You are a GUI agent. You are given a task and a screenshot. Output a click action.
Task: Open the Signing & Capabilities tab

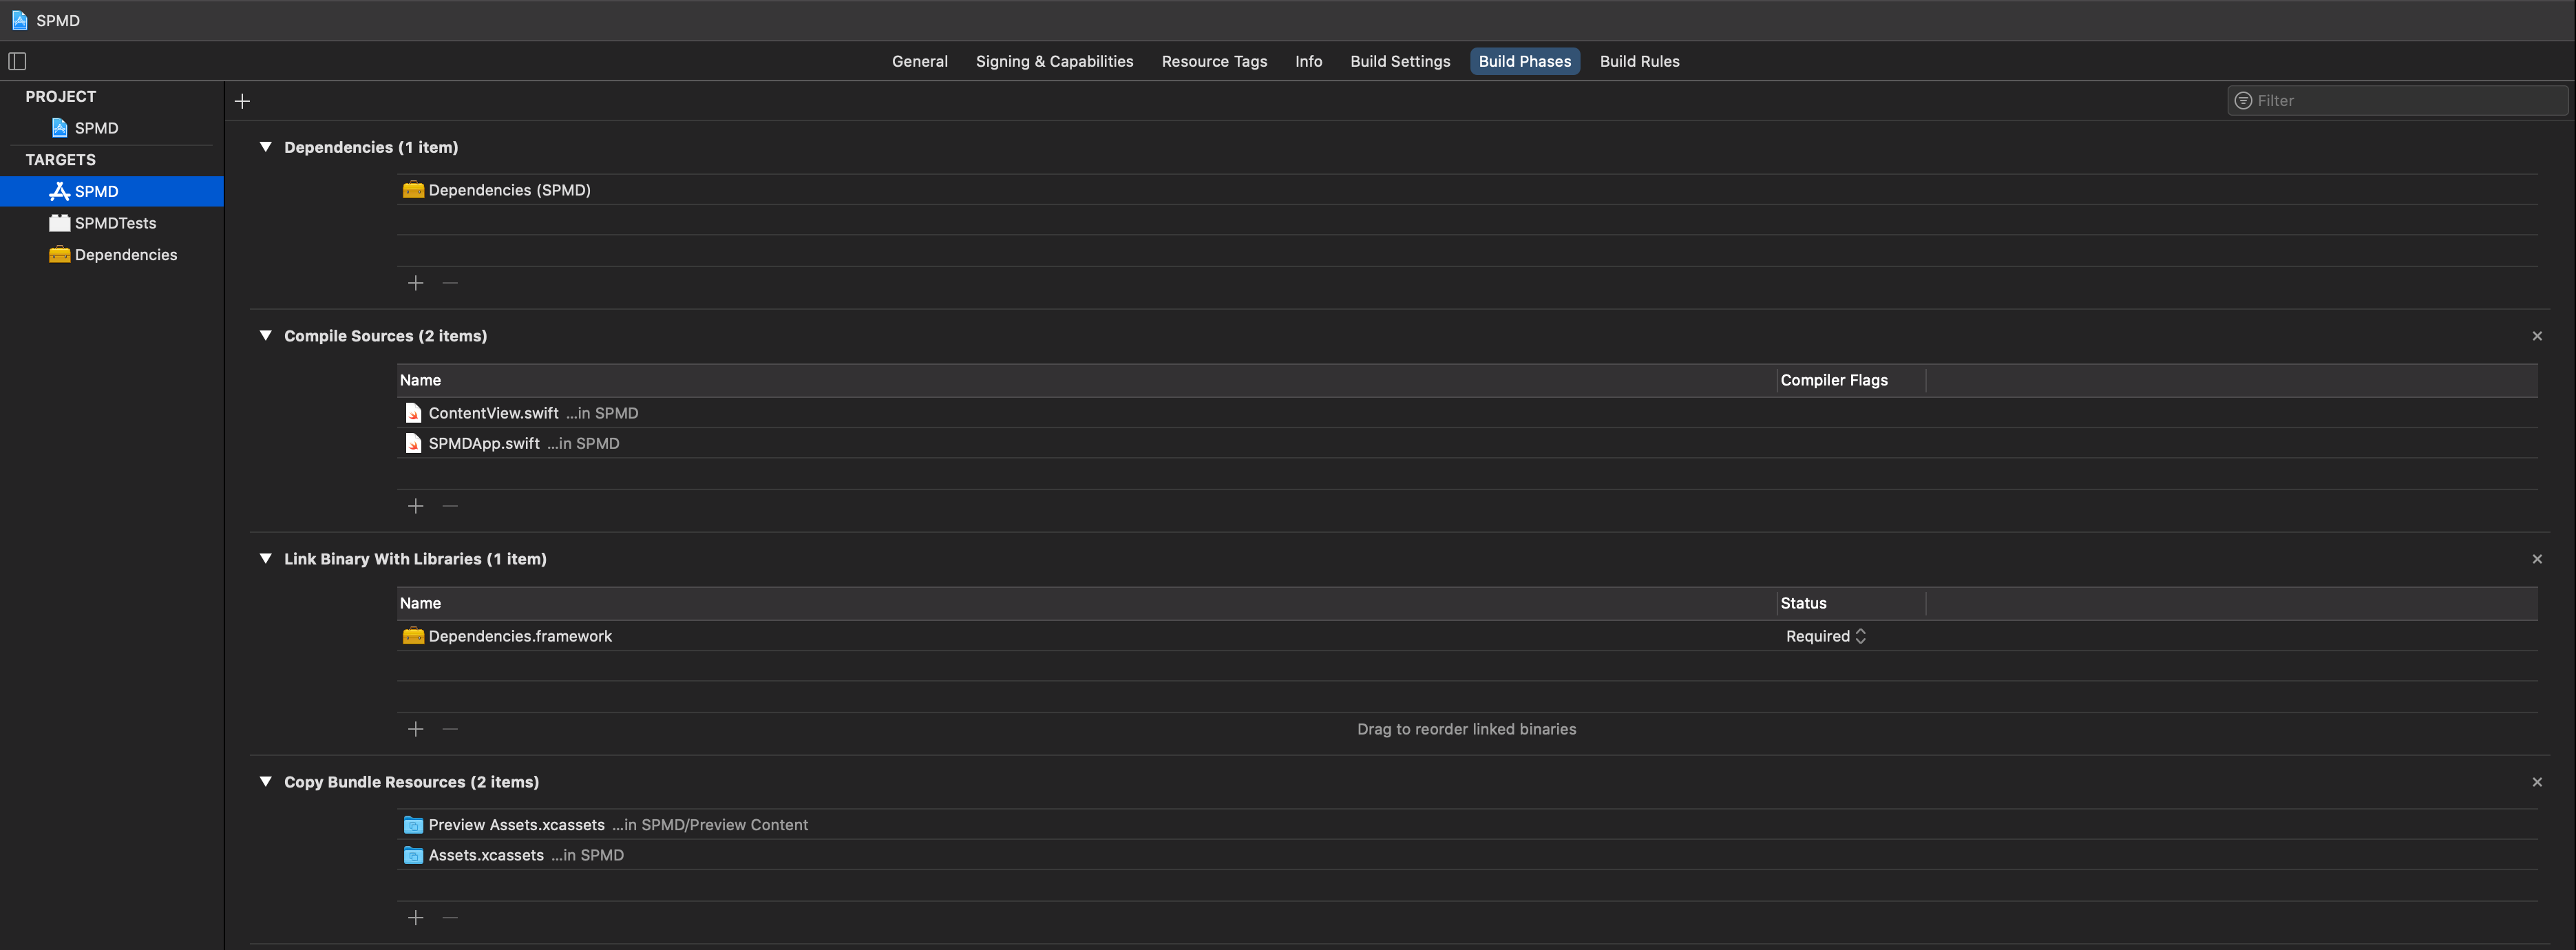coord(1054,61)
